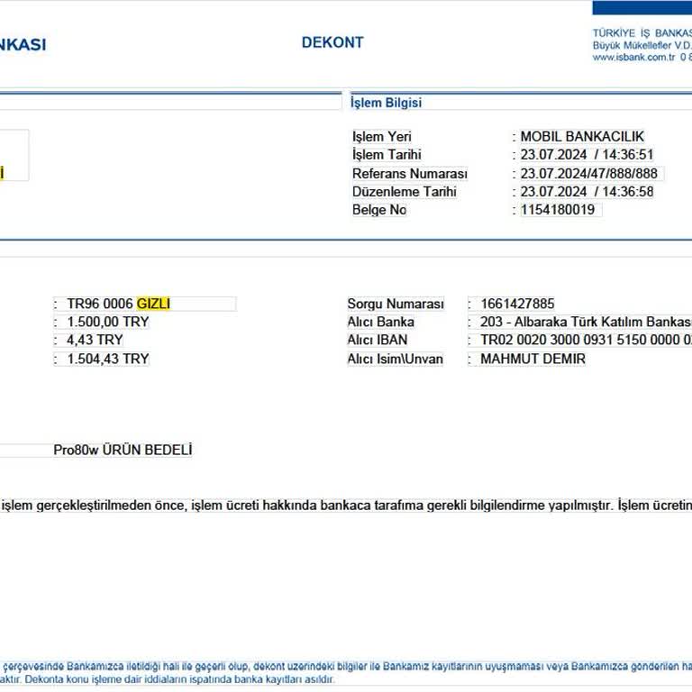This screenshot has height=692, width=692.
Task: Click the TR96 0006 GIZLI sender IBAN
Action: tap(118, 304)
